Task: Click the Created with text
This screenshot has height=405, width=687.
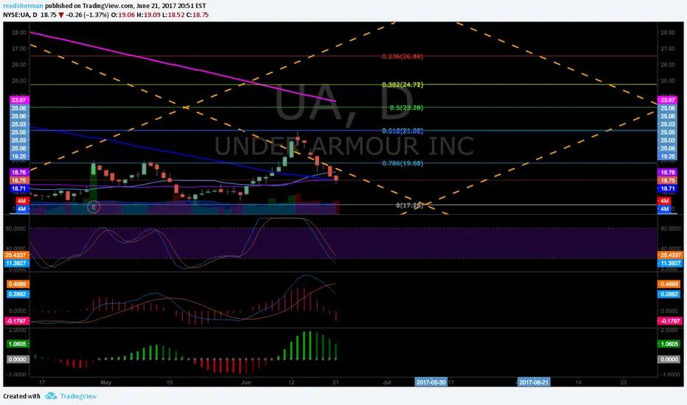Action: 21,396
